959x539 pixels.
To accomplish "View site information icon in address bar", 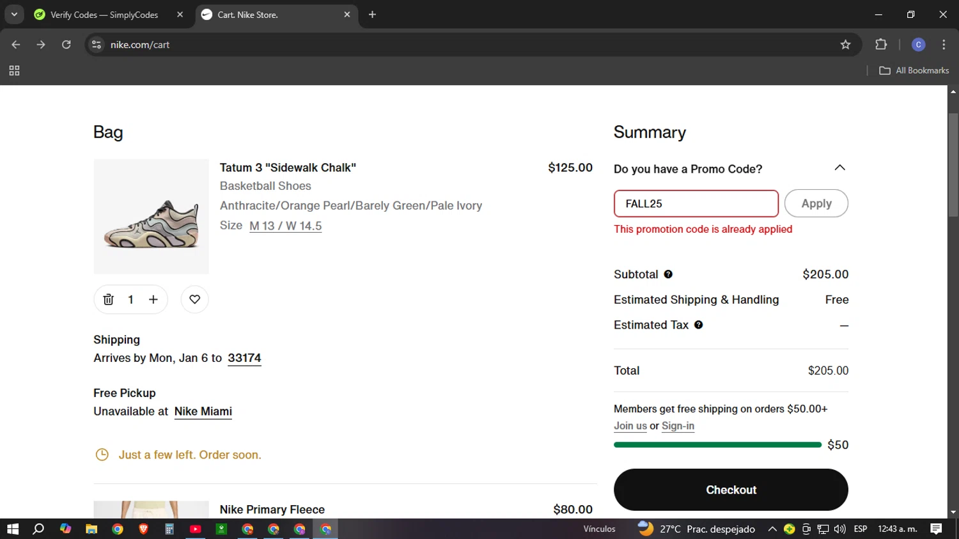I will click(x=97, y=45).
